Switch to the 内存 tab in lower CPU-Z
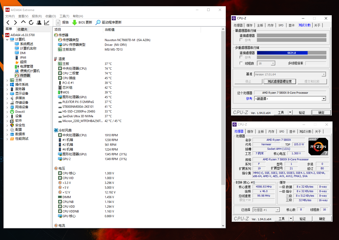Image resolution: width=339 pixels, height=240 pixels. click(x=271, y=132)
